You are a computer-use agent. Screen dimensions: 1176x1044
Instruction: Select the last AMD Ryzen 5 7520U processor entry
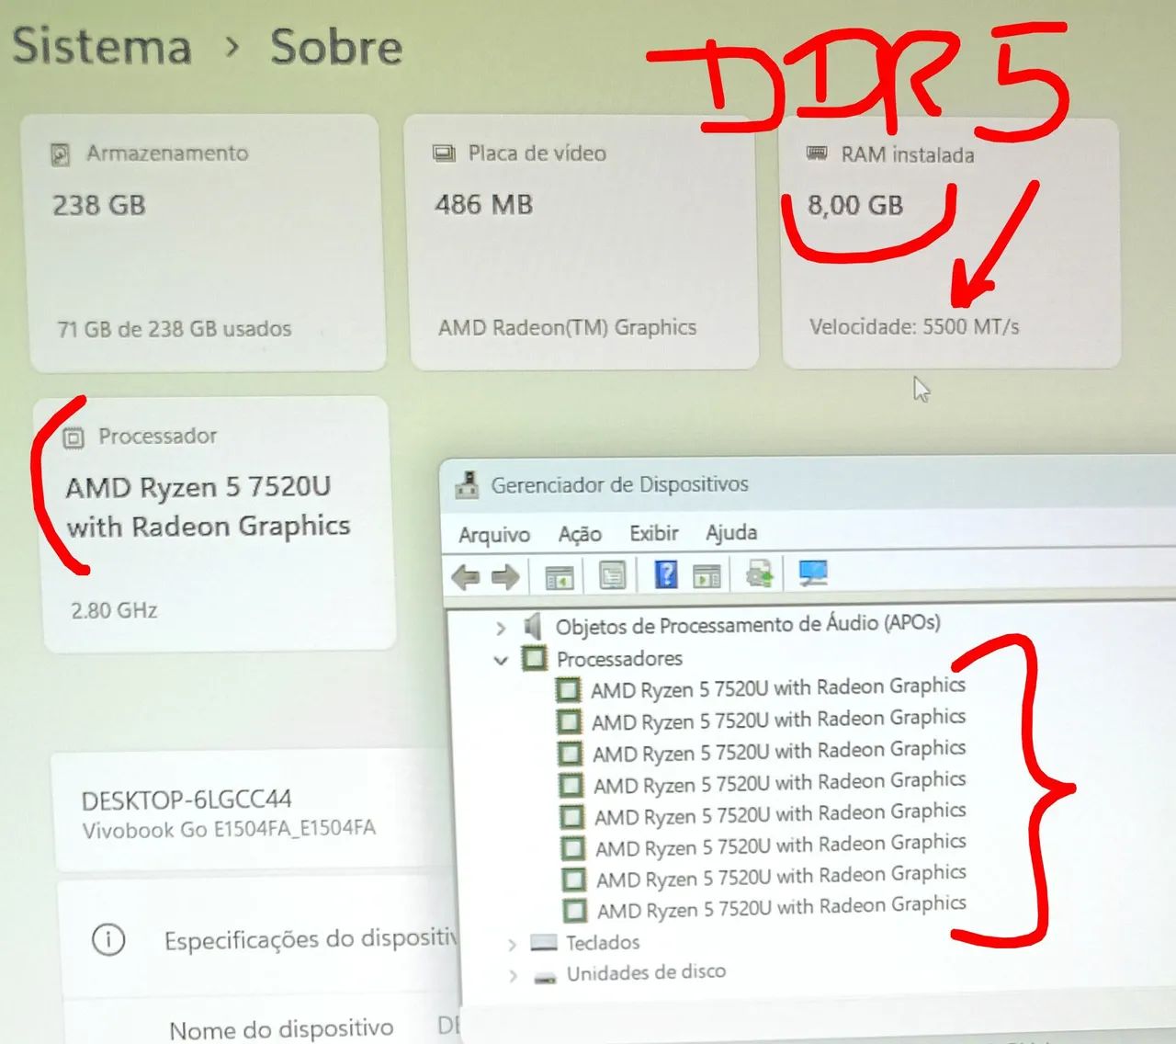[781, 908]
